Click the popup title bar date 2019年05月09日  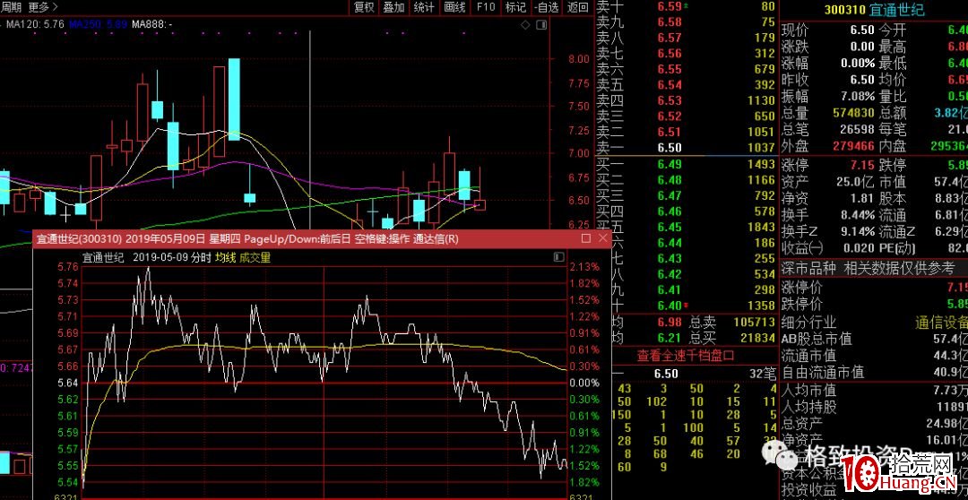click(x=164, y=238)
